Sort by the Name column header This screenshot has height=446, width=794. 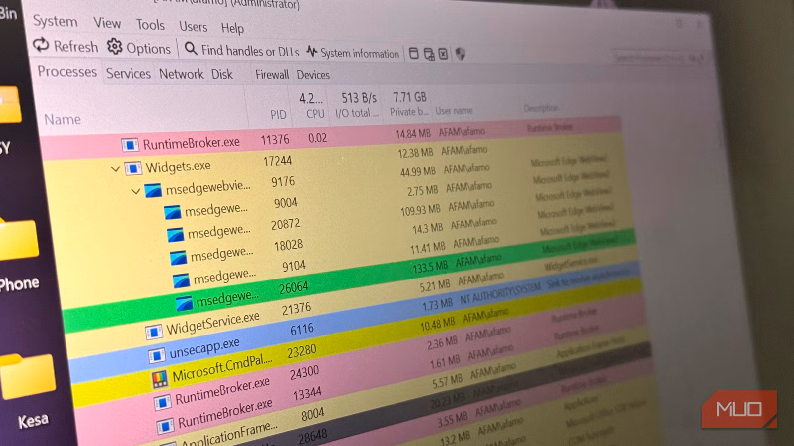click(x=63, y=120)
